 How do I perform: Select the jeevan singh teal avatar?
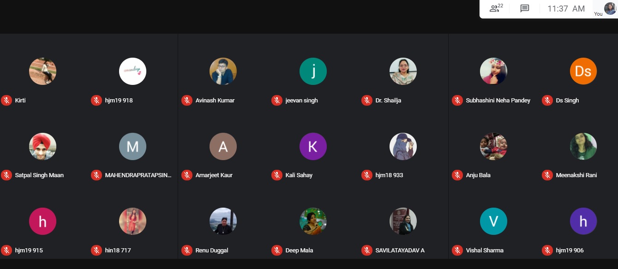[x=313, y=71]
